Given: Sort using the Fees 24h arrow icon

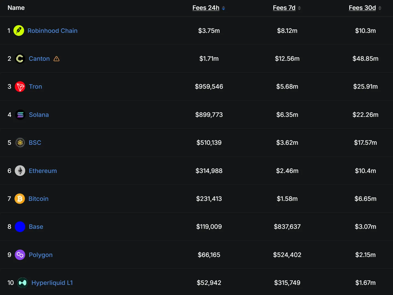Looking at the screenshot, I should click(x=223, y=8).
